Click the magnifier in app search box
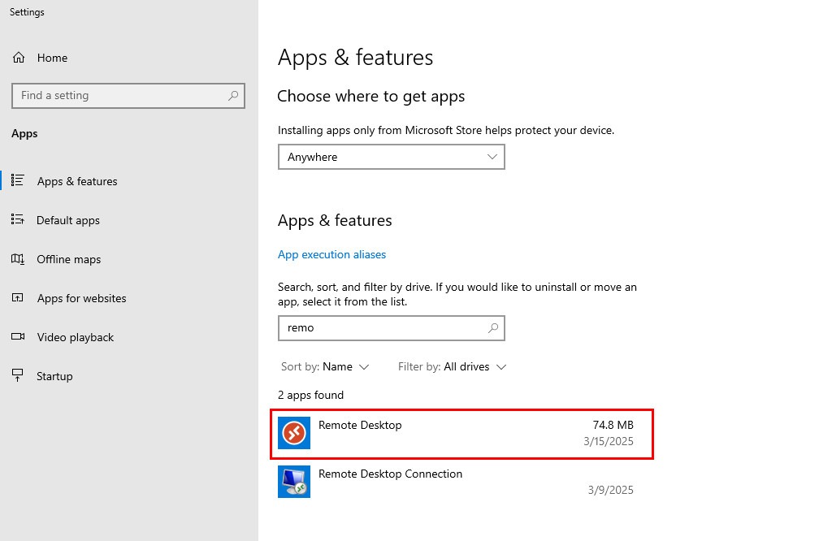Screen dimensions: 832x541 click(493, 328)
